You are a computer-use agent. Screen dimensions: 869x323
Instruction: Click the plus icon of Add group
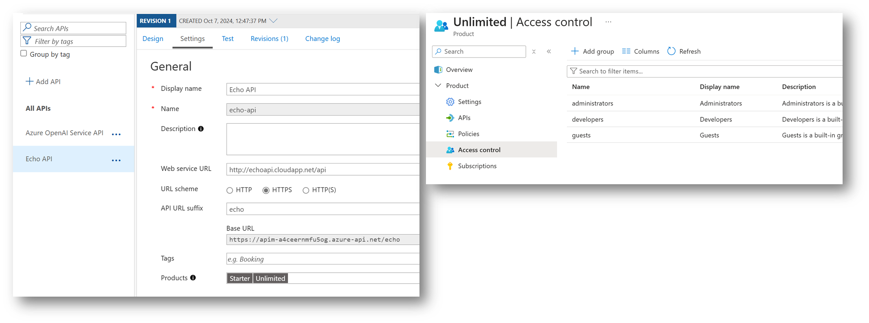pyautogui.click(x=575, y=51)
